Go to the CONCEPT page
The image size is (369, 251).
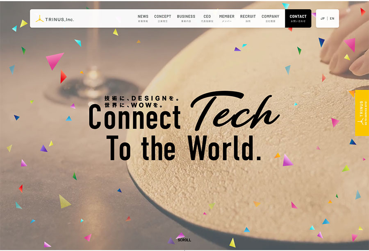point(163,18)
